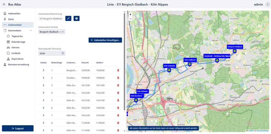Delete stop row 1 with trash icon
The image size is (271, 134).
[x=118, y=70]
